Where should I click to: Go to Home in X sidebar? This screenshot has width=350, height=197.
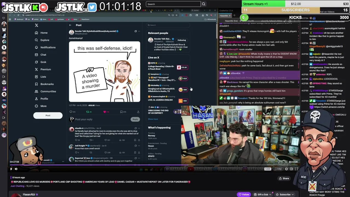pos(41,33)
